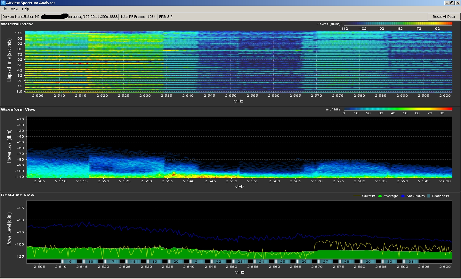This screenshot has width=461, height=279.
Task: Click the Waterfall View panel heading
Action: (x=17, y=24)
